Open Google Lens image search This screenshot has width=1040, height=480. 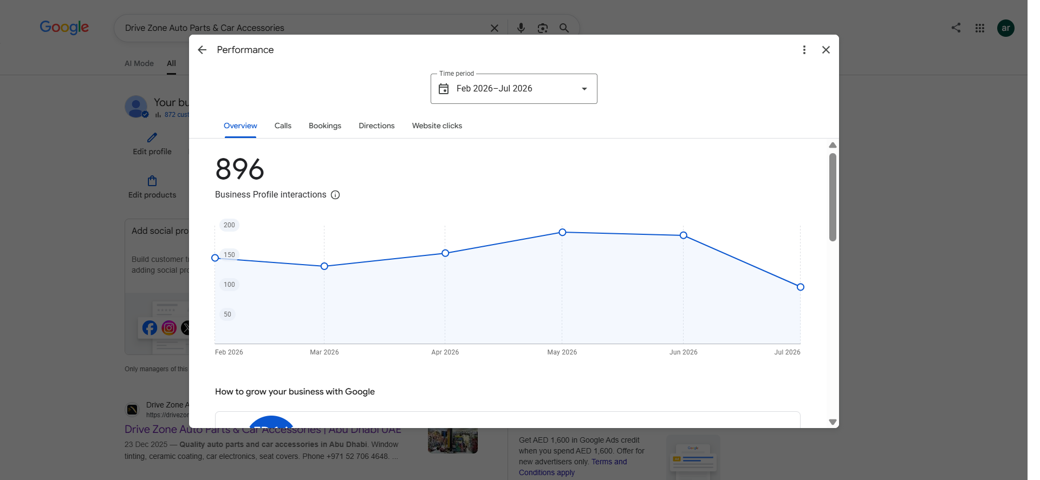pos(543,28)
